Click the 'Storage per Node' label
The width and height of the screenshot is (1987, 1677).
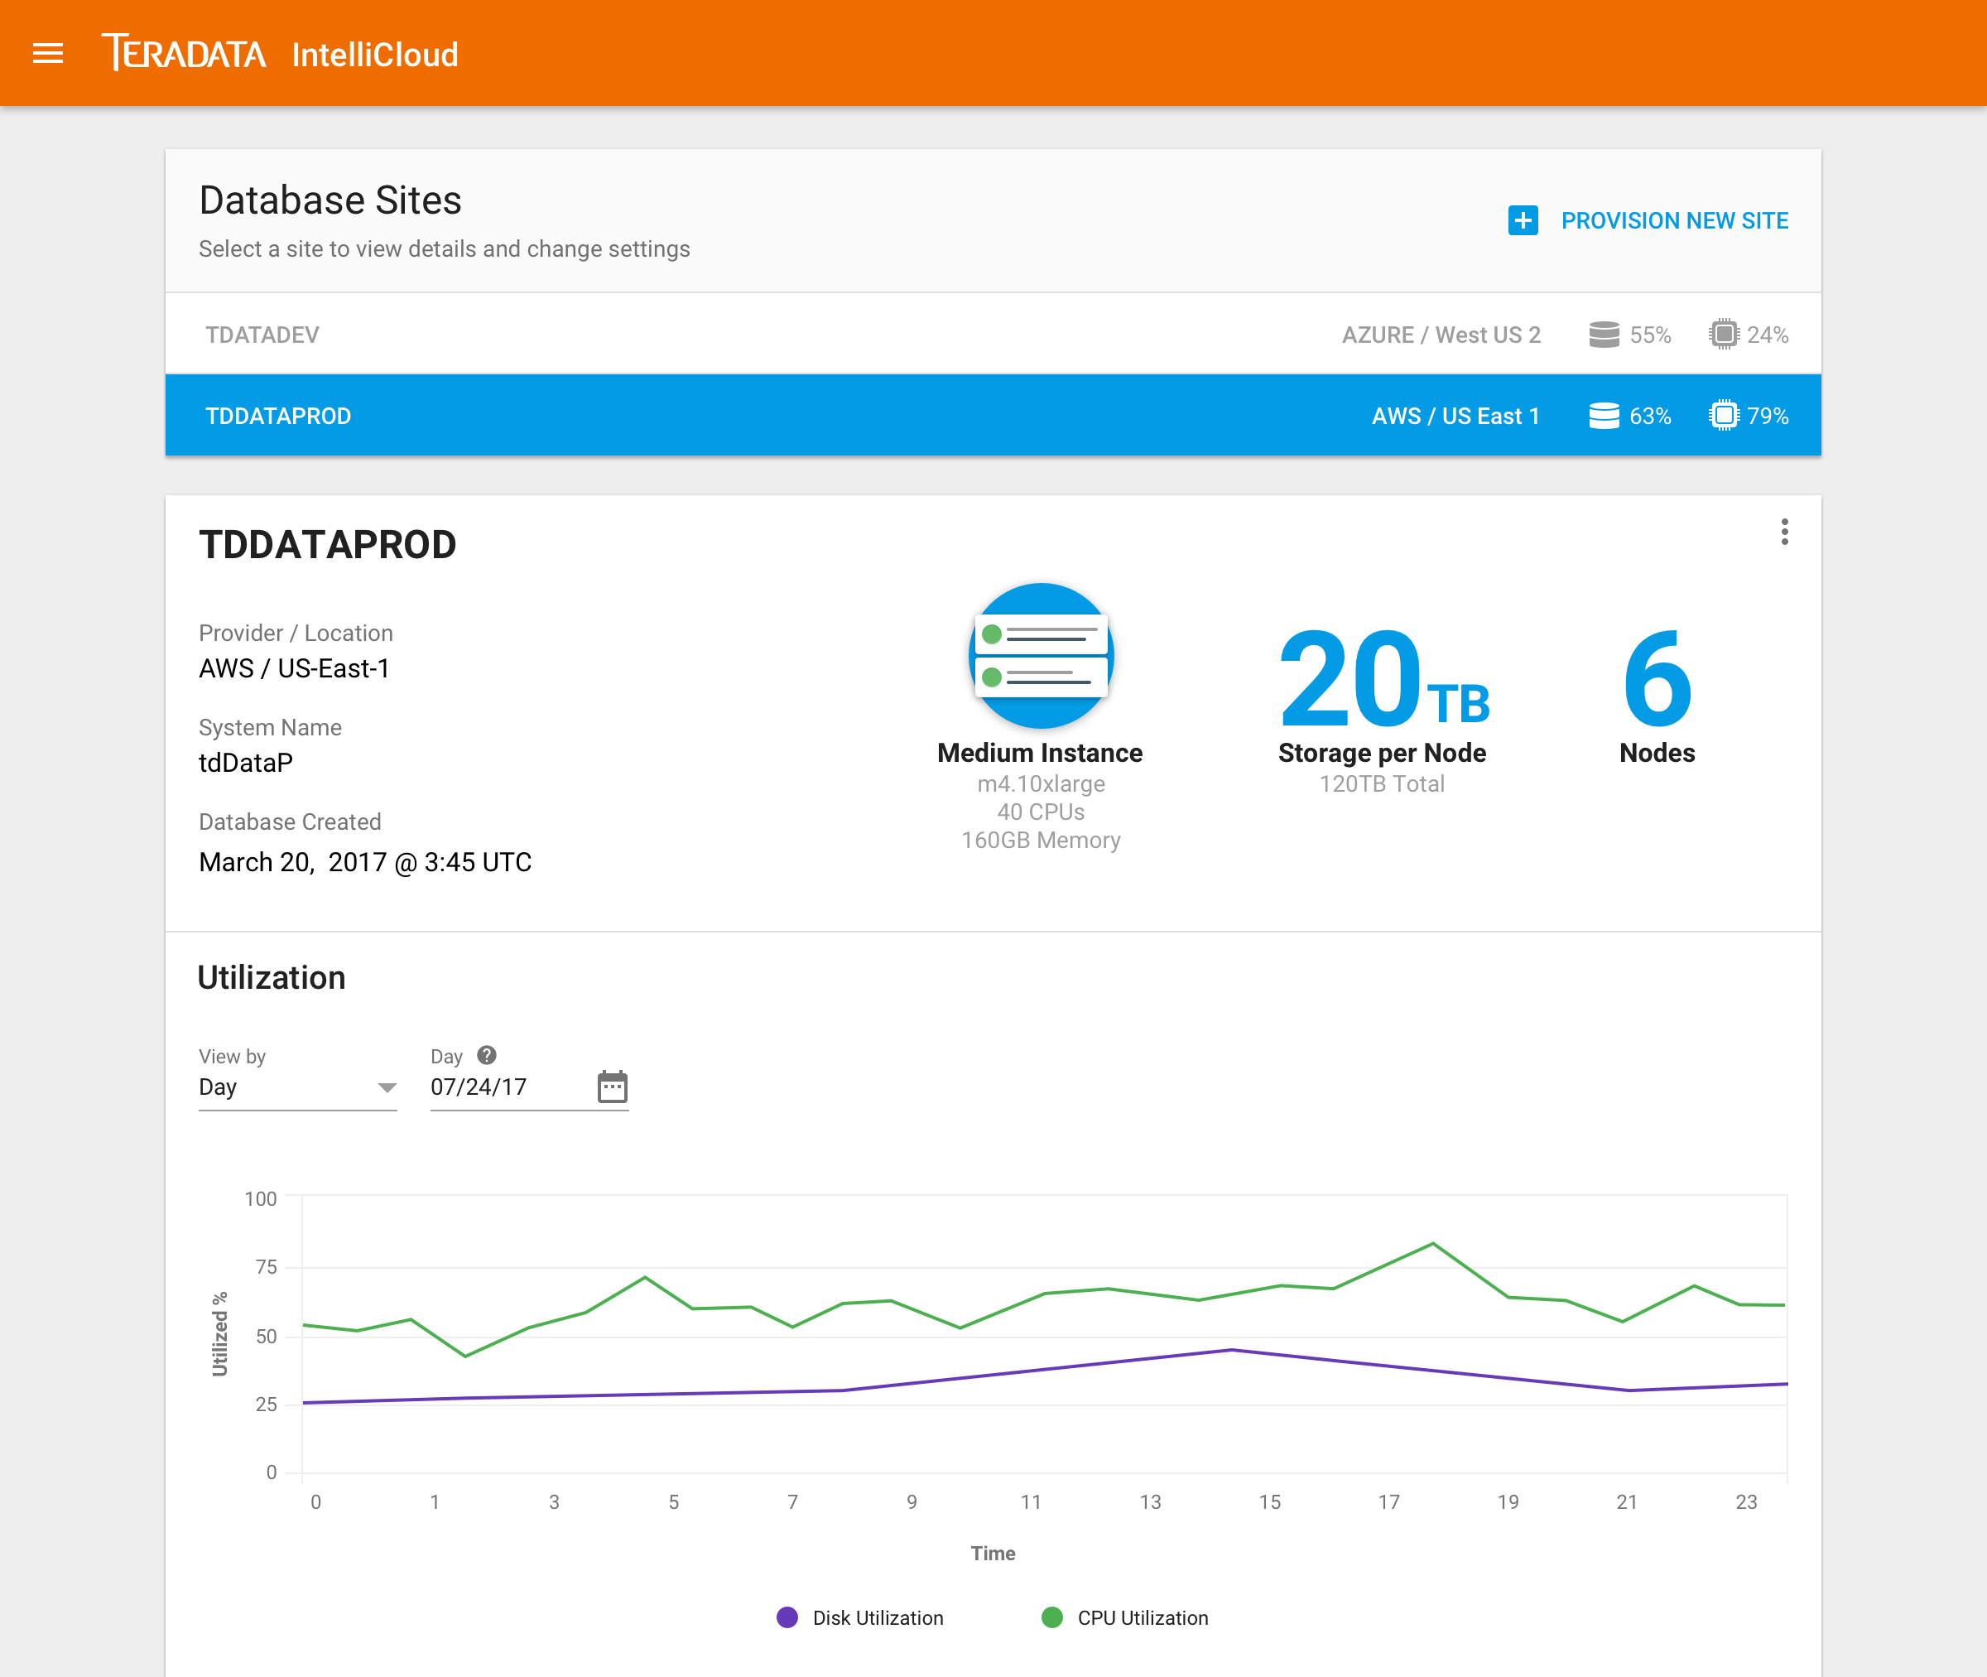coord(1382,753)
